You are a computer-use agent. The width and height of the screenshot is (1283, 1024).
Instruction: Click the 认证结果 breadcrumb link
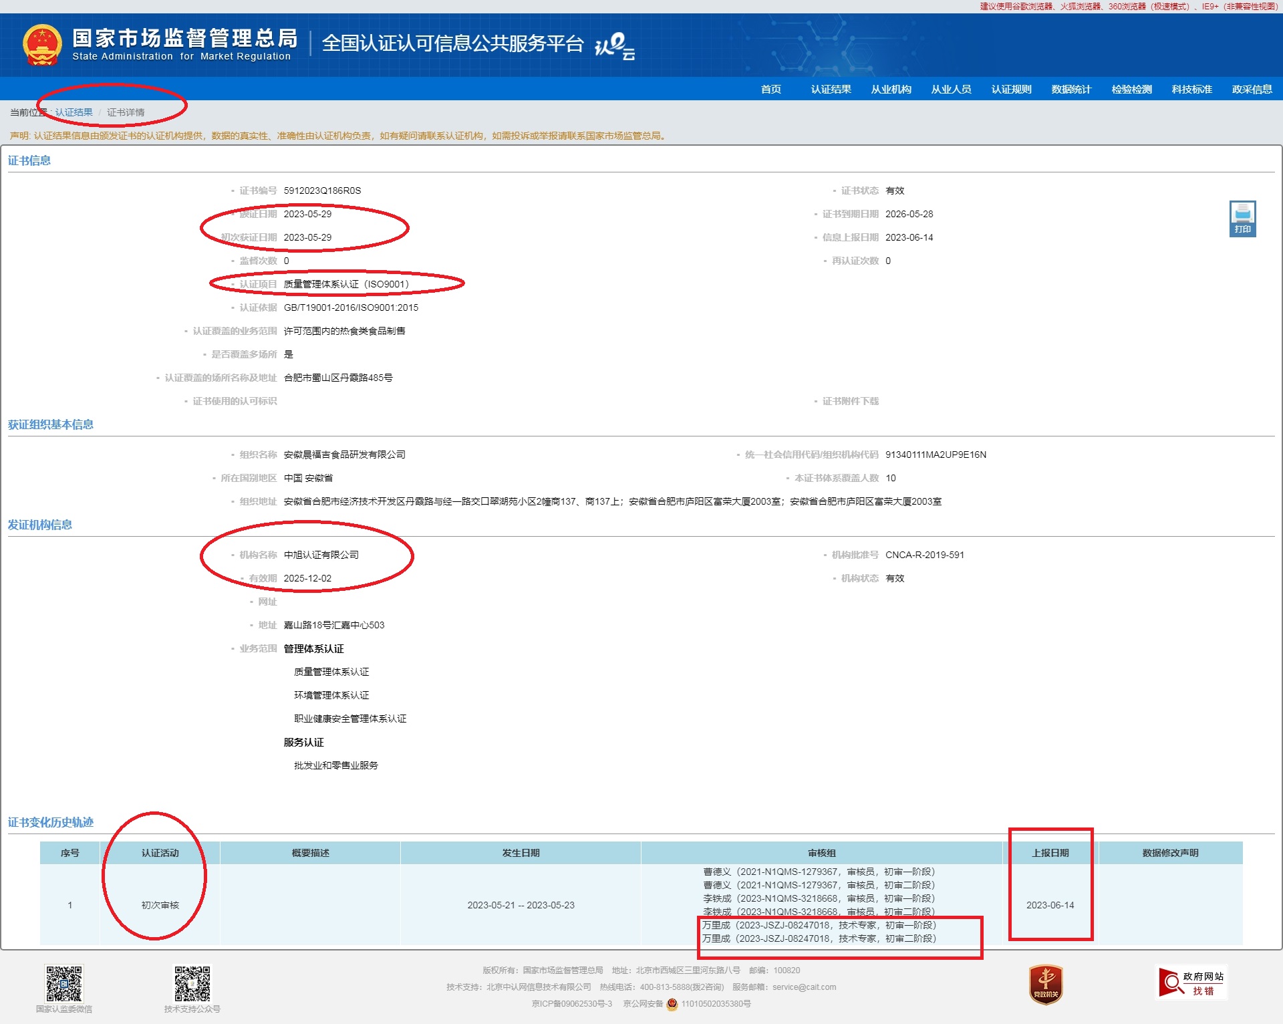(74, 112)
